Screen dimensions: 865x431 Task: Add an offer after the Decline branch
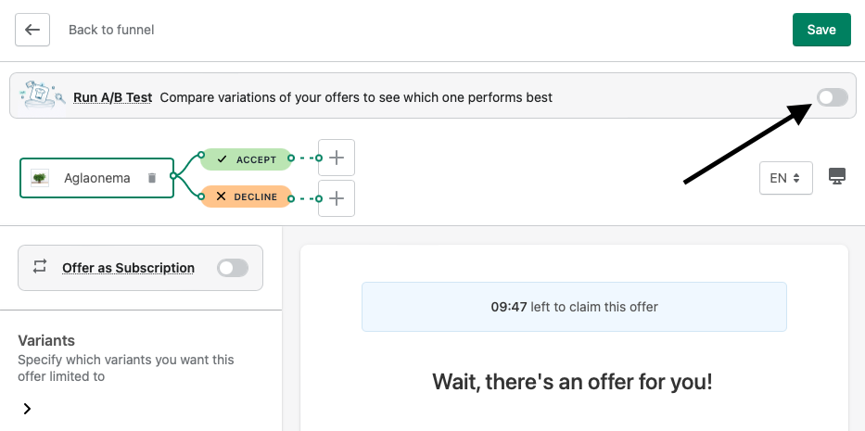coord(337,197)
